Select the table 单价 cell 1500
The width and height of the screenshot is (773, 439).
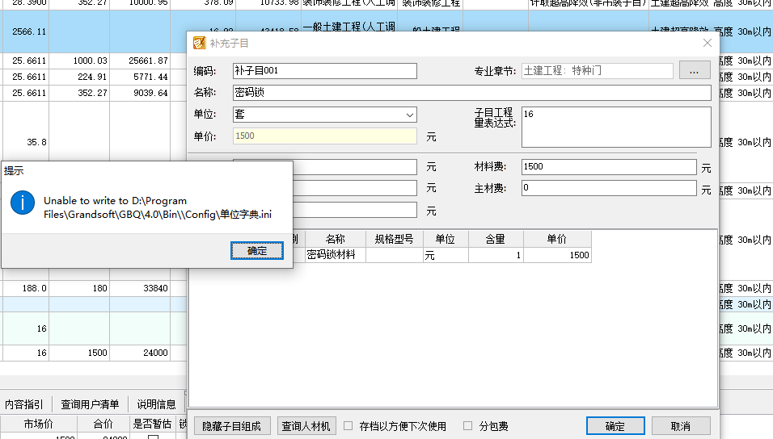pos(557,255)
